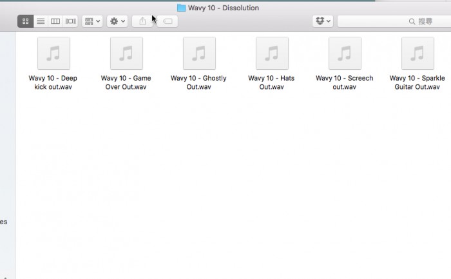Open the Dropbox toolbar menu
Viewport: 451px width, 279px height.
(323, 21)
